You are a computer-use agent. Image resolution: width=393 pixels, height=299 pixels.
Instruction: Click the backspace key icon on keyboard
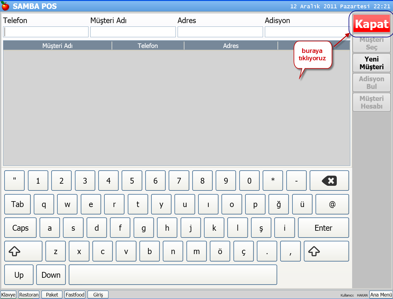pos(329,181)
